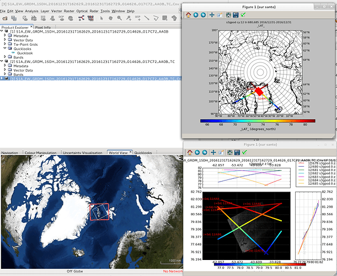Viewport: 337px width, 276px height.
Task: Select the draw rectangle tool
Action: pos(165,19)
